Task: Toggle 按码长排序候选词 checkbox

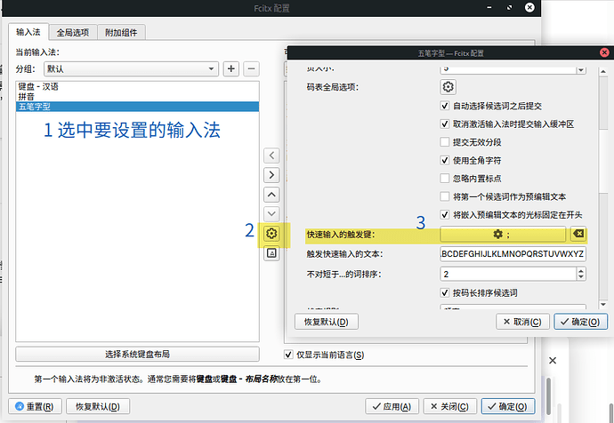Action: [444, 292]
